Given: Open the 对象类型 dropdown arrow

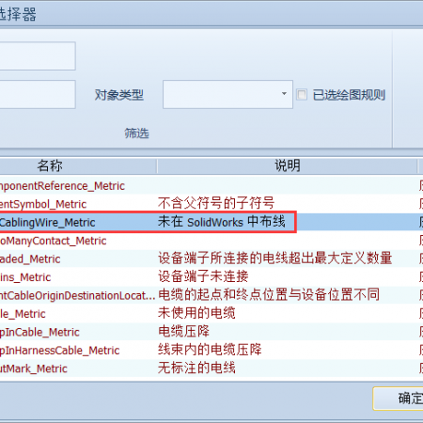Looking at the screenshot, I should pos(284,94).
